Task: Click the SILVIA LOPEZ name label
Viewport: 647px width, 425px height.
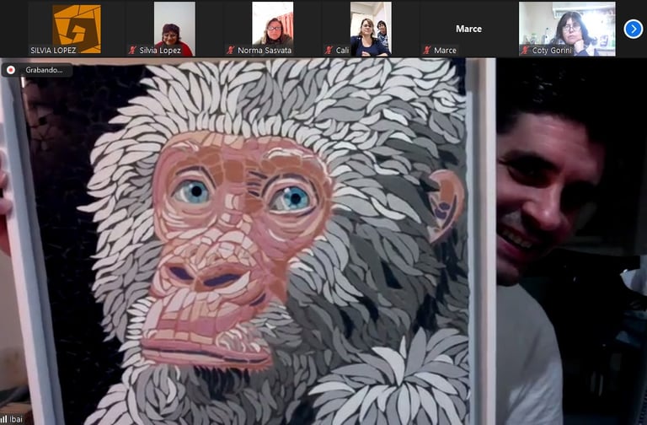Action: click(53, 51)
